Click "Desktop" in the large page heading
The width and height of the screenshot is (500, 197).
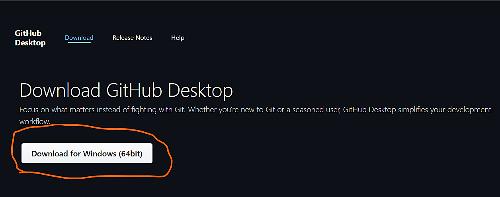click(200, 90)
